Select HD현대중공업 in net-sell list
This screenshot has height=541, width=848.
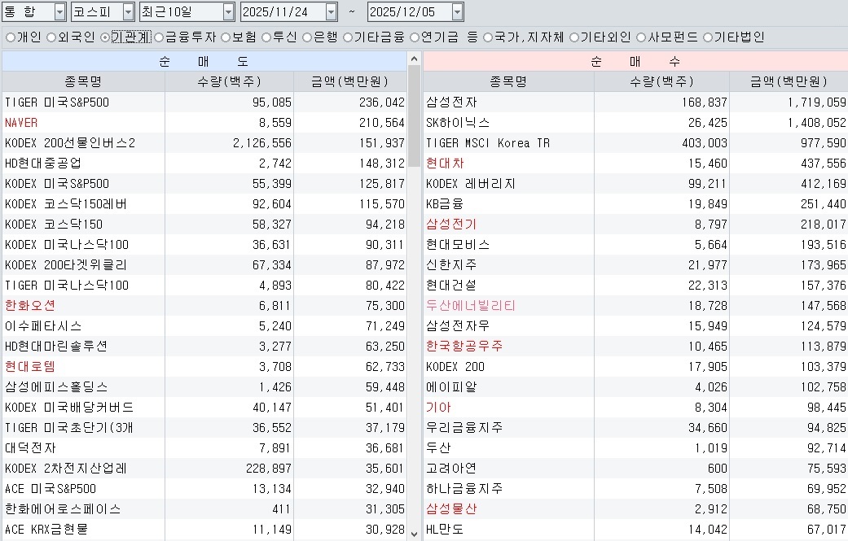coord(204,163)
